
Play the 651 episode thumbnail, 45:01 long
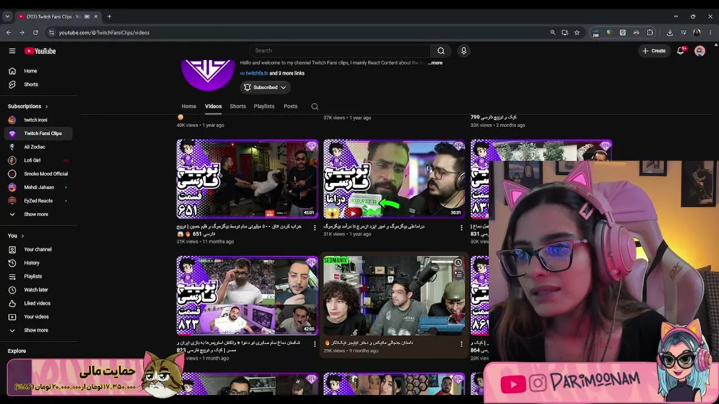tap(247, 179)
